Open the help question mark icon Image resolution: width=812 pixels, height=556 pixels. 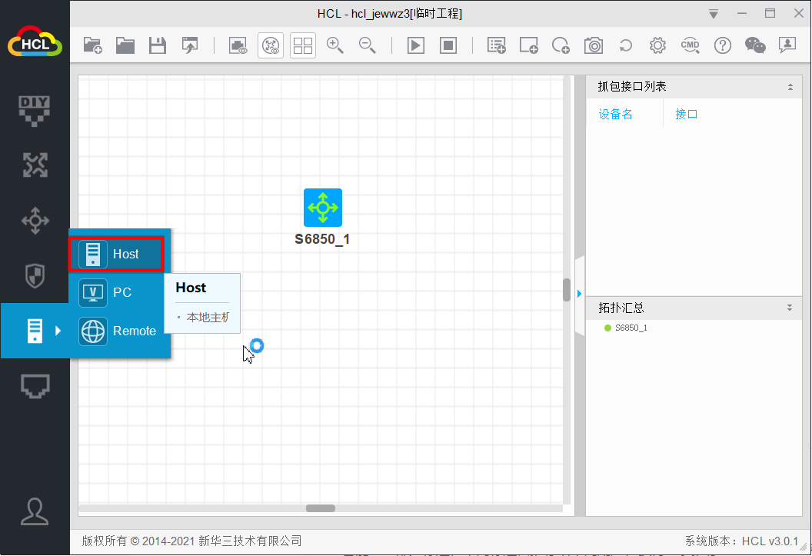pos(722,45)
